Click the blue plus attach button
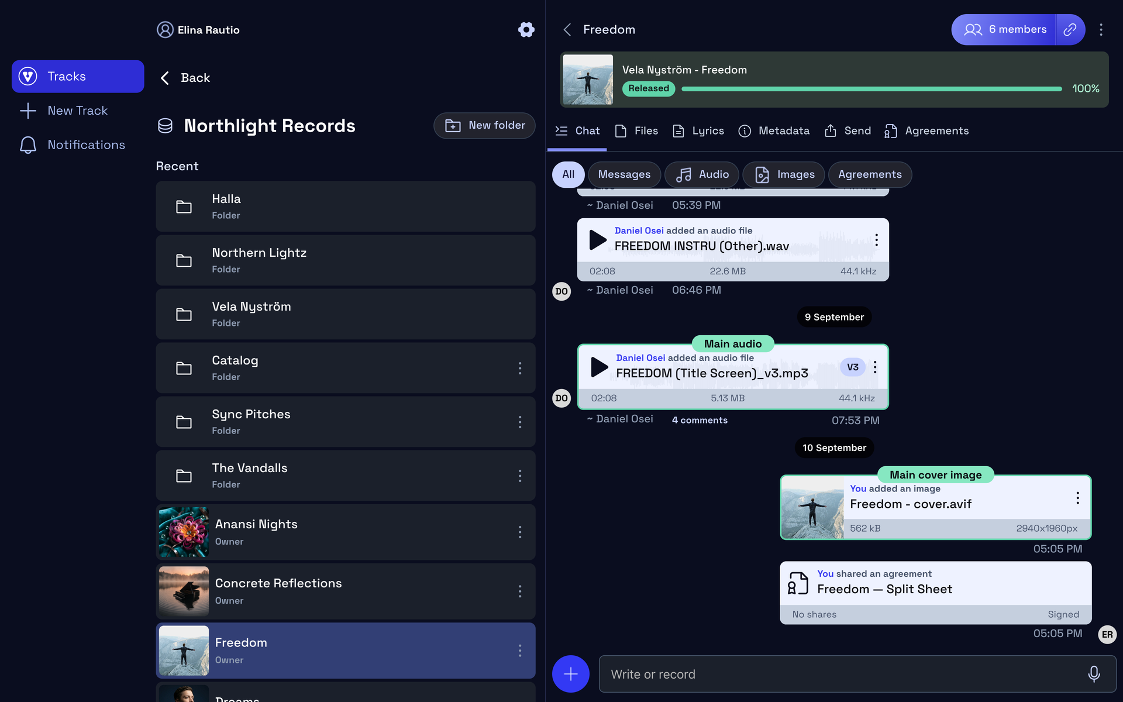1123x702 pixels. [x=570, y=674]
